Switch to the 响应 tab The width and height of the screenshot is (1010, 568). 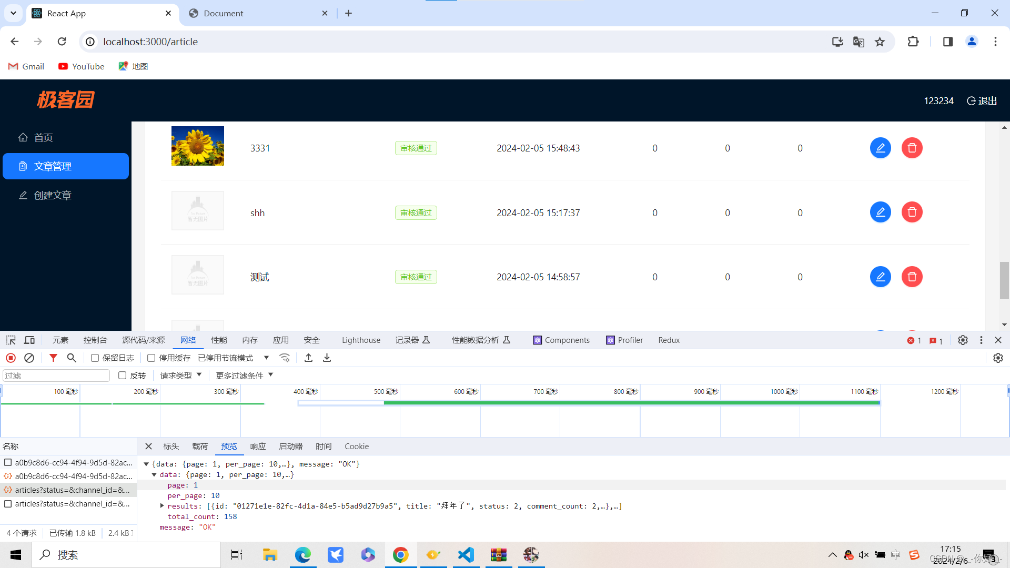[258, 446]
